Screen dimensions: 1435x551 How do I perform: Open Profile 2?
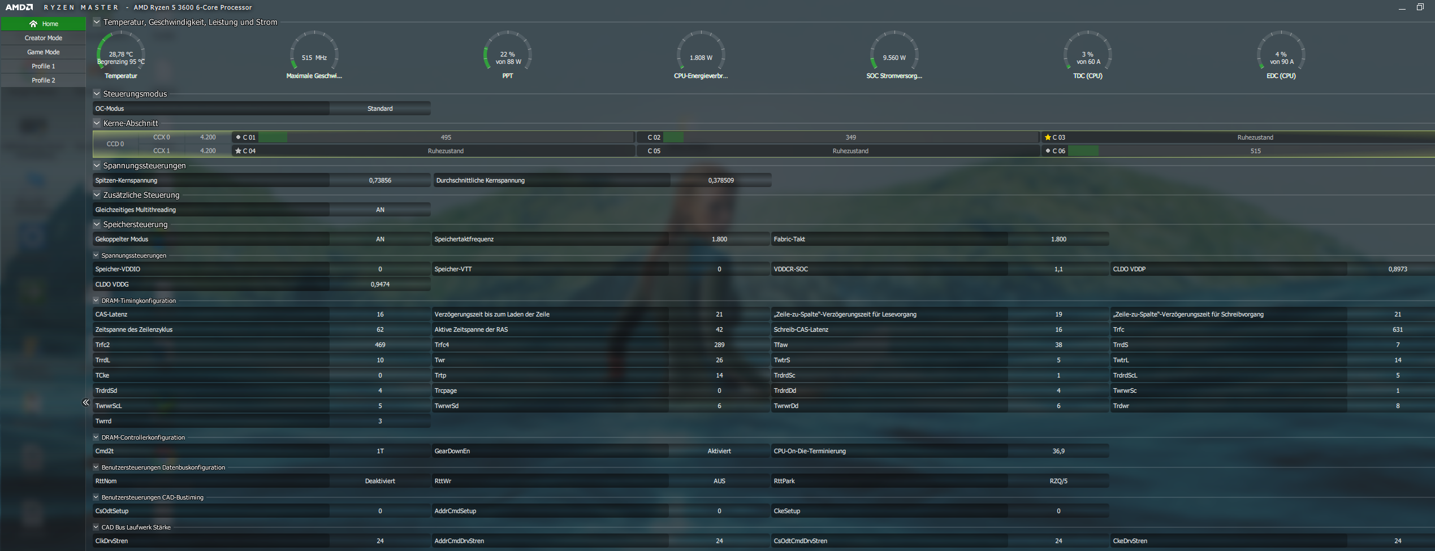point(44,80)
